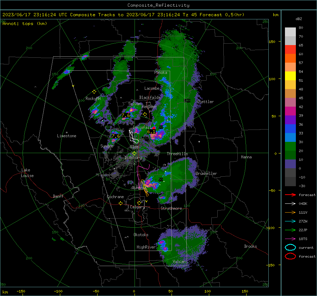Click the yellow diamond marker above Calgary

139,203
